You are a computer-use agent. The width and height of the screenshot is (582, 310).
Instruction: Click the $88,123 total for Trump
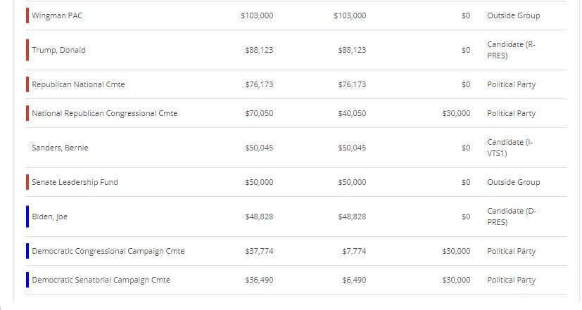[259, 50]
